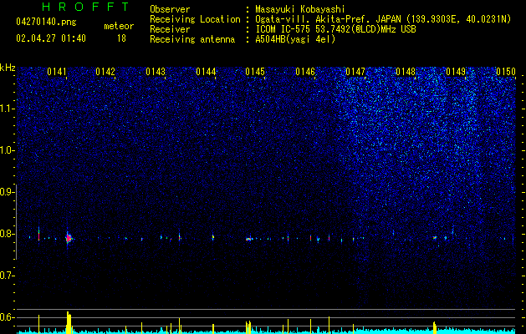Click the 0.8 kHz axis label
The width and height of the screenshot is (526, 334).
7,234
